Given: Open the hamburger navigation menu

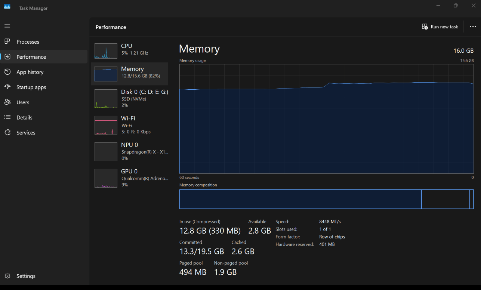Looking at the screenshot, I should [x=7, y=26].
